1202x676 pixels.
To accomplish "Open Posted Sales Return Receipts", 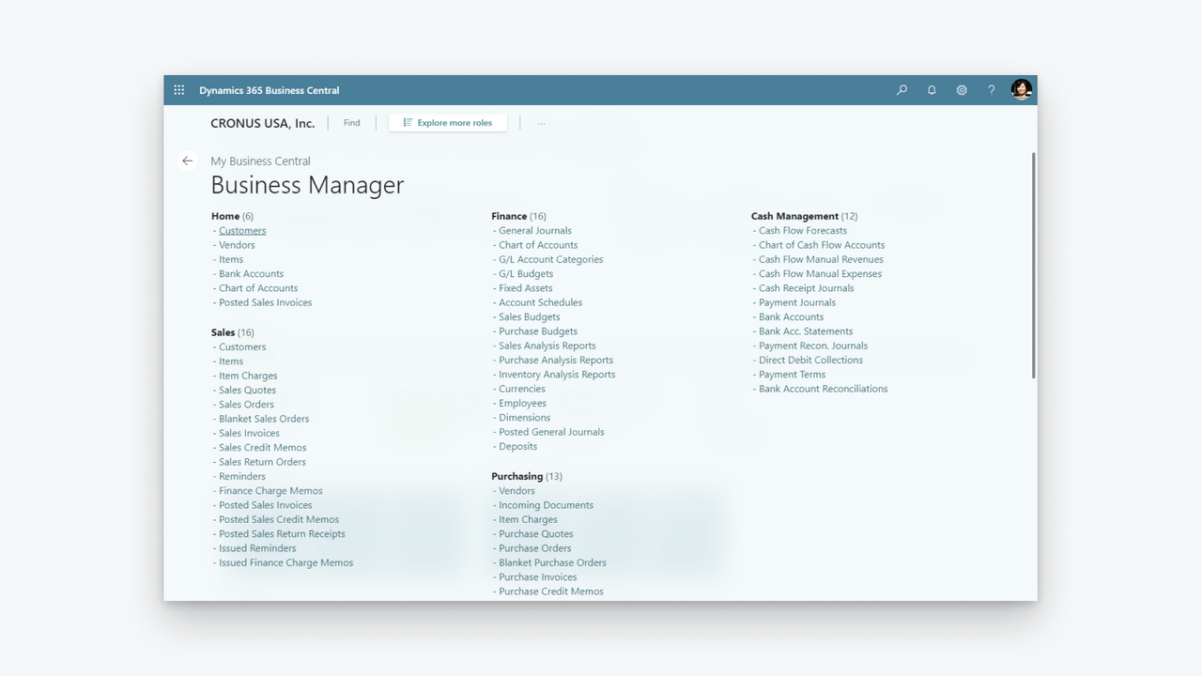I will pos(282,534).
